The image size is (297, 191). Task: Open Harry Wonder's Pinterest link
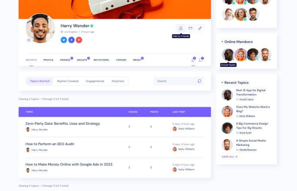point(79,40)
